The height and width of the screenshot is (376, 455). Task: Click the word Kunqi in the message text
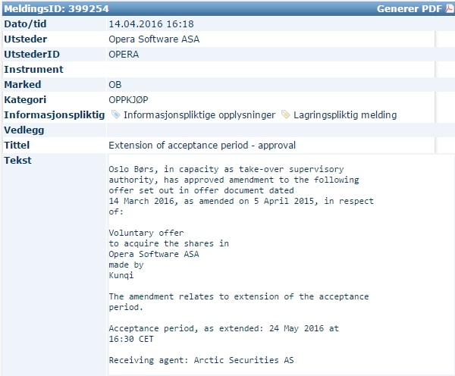point(121,275)
